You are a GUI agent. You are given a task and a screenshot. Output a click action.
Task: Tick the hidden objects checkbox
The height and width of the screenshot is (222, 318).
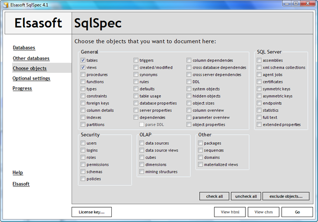(189, 96)
